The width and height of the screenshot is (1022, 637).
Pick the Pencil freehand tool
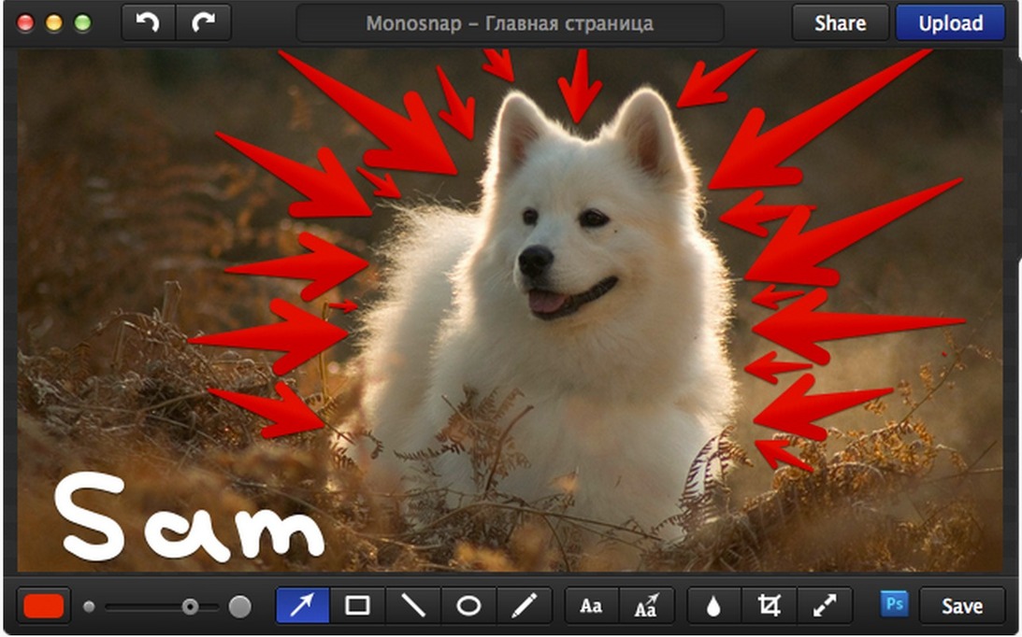524,605
